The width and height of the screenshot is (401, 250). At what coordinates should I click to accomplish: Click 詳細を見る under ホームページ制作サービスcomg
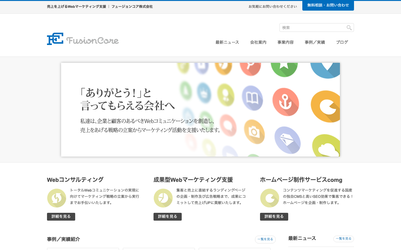274,217
